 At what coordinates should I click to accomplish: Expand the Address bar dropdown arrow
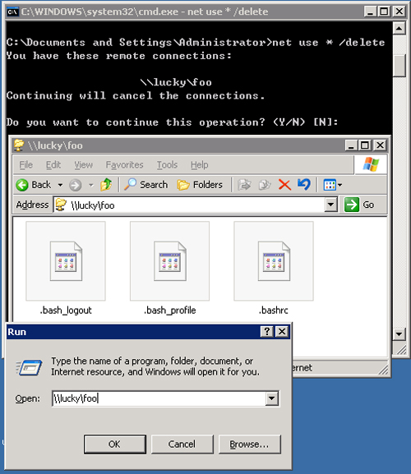(x=331, y=205)
